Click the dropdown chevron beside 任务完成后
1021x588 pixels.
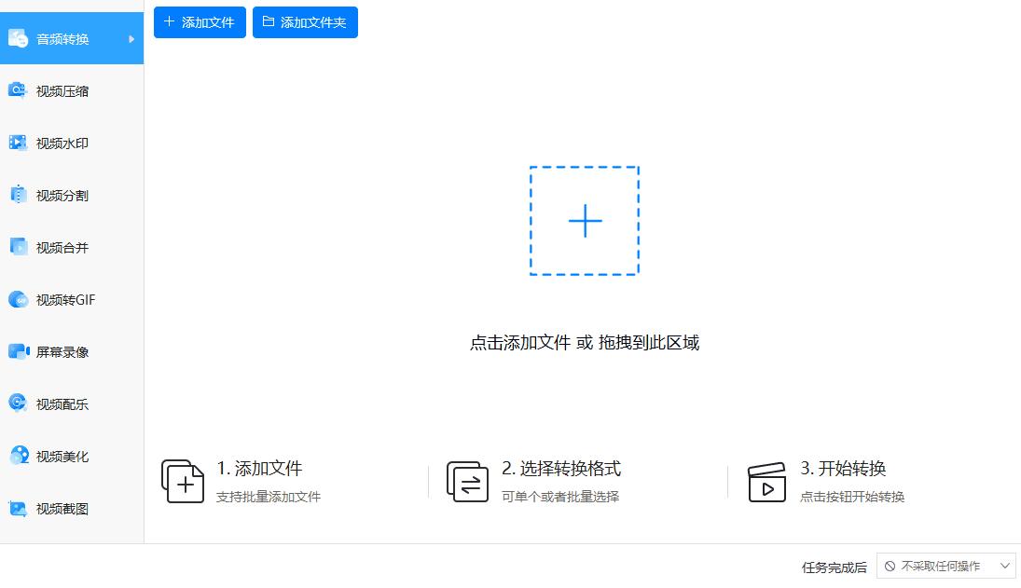click(x=1004, y=566)
